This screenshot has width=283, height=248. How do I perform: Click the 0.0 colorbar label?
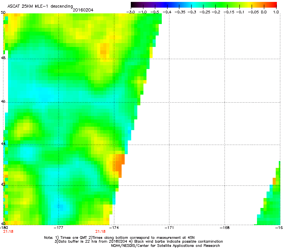(x=264, y=12)
